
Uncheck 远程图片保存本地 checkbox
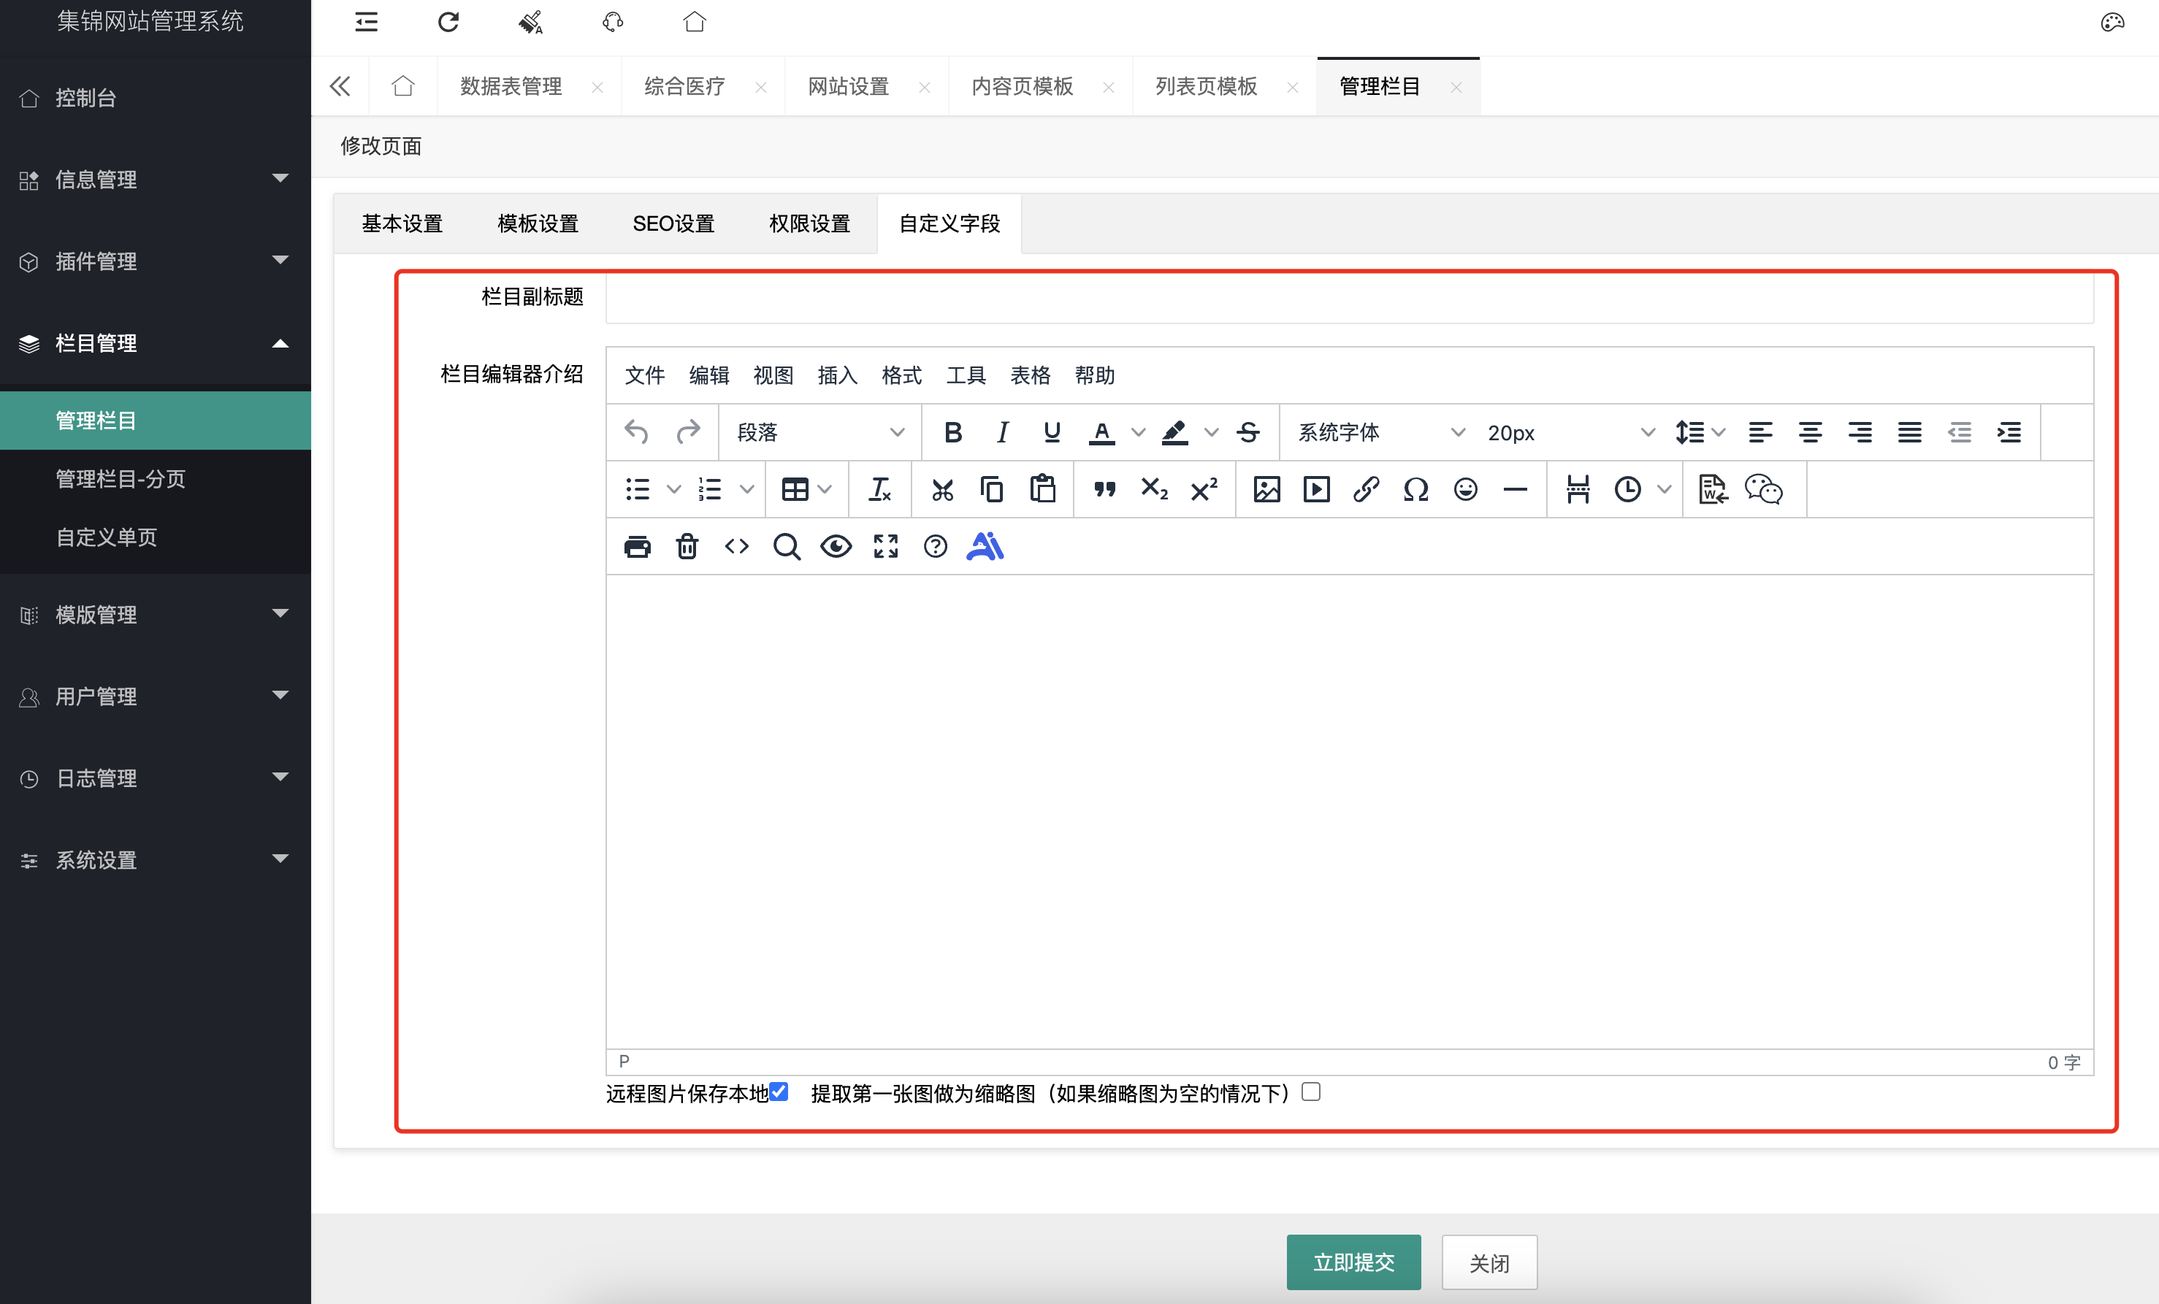pos(778,1092)
